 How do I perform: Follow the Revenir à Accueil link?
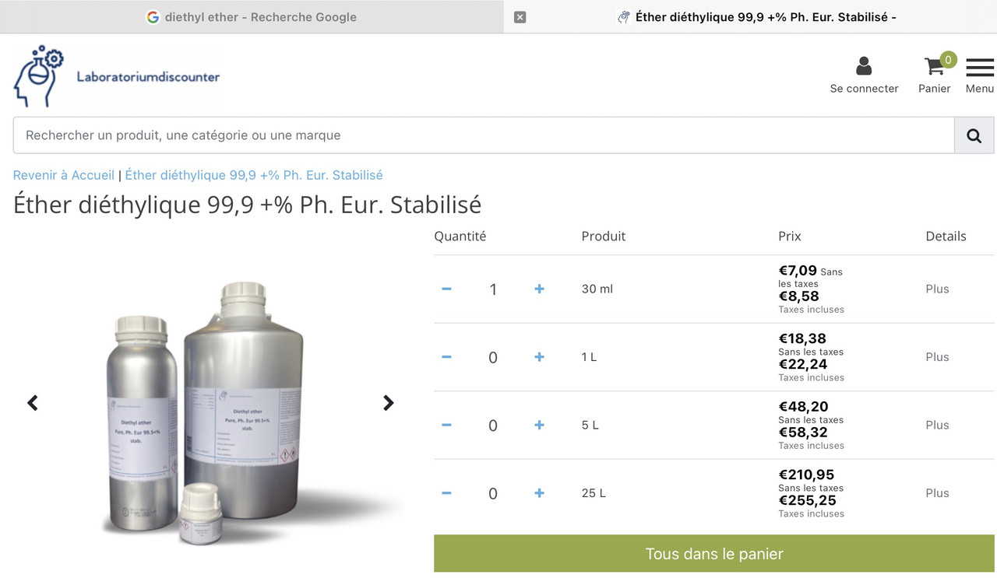tap(64, 176)
